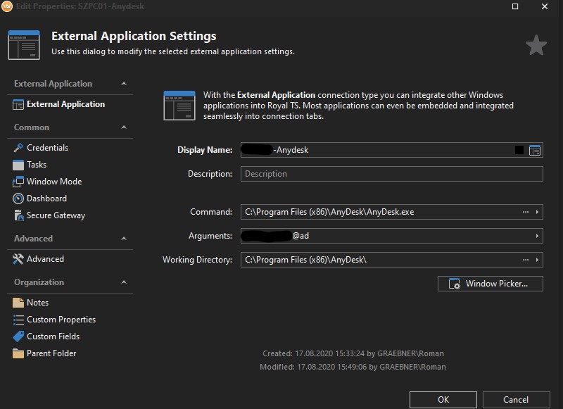Click the favorite star icon

[x=536, y=46]
